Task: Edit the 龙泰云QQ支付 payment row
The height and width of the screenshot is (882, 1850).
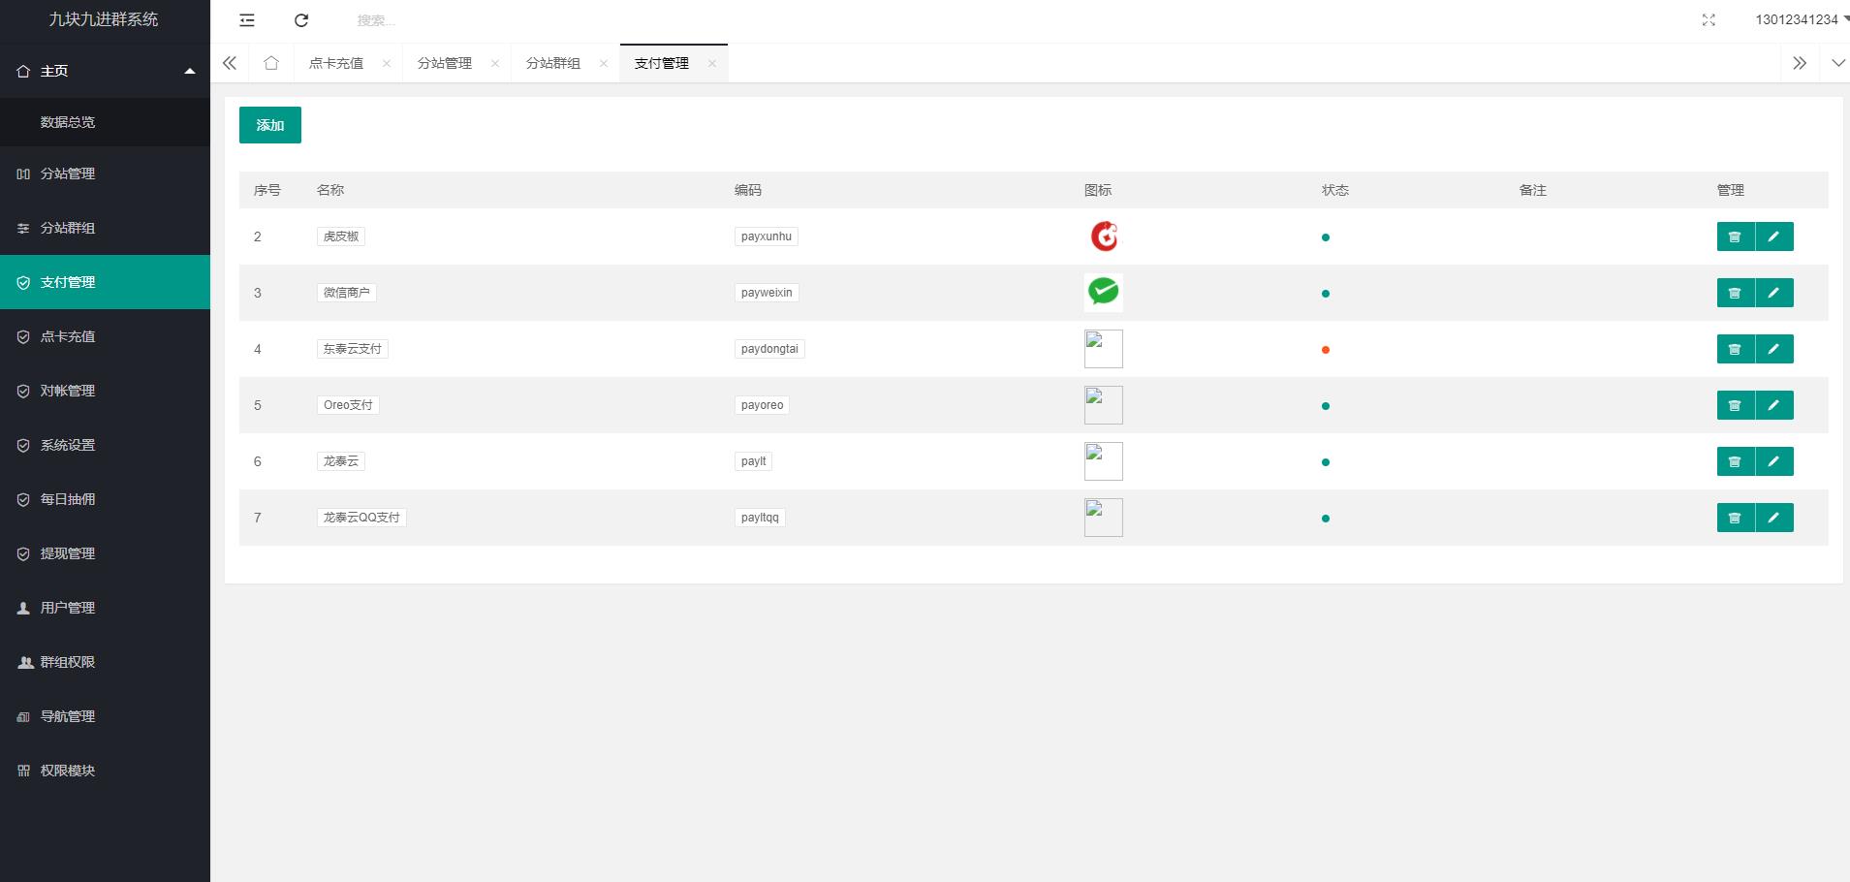Action: pyautogui.click(x=1773, y=518)
